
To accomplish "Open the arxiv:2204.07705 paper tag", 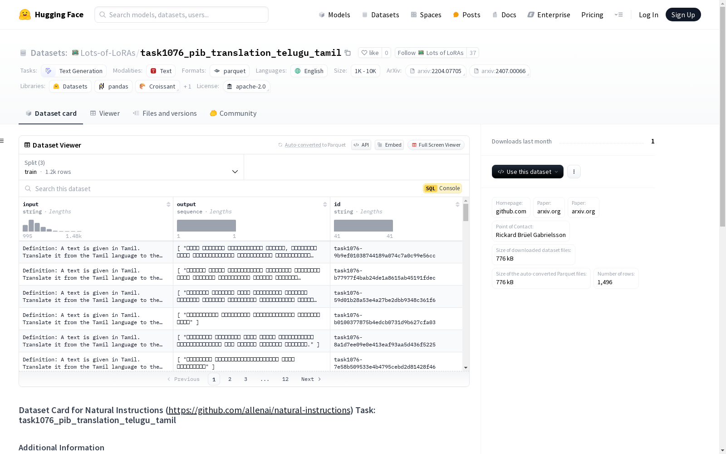I will pos(436,71).
